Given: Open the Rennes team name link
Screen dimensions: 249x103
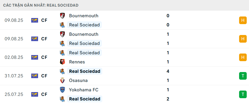Looking at the screenshot, I should coord(77,62).
